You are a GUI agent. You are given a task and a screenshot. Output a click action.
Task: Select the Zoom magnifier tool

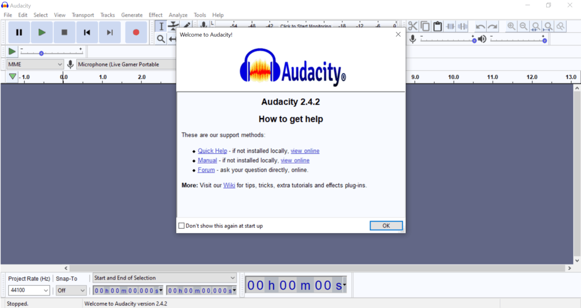(x=161, y=39)
